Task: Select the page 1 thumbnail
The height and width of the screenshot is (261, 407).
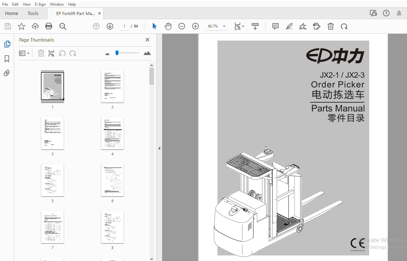Action: (52, 87)
